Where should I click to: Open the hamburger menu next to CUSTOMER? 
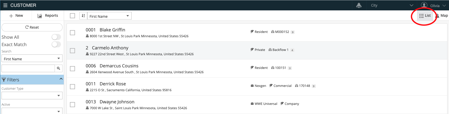pyautogui.click(x=5, y=5)
